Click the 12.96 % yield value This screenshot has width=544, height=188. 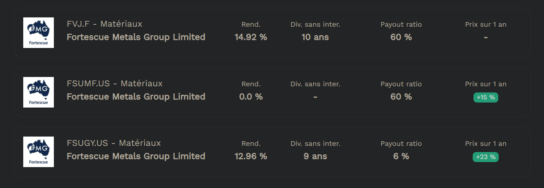251,156
